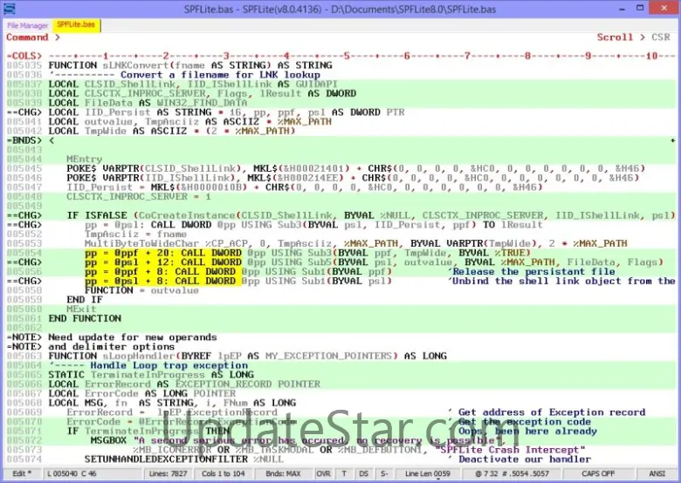
Task: Switch to the File Manager tab
Action: (27, 25)
